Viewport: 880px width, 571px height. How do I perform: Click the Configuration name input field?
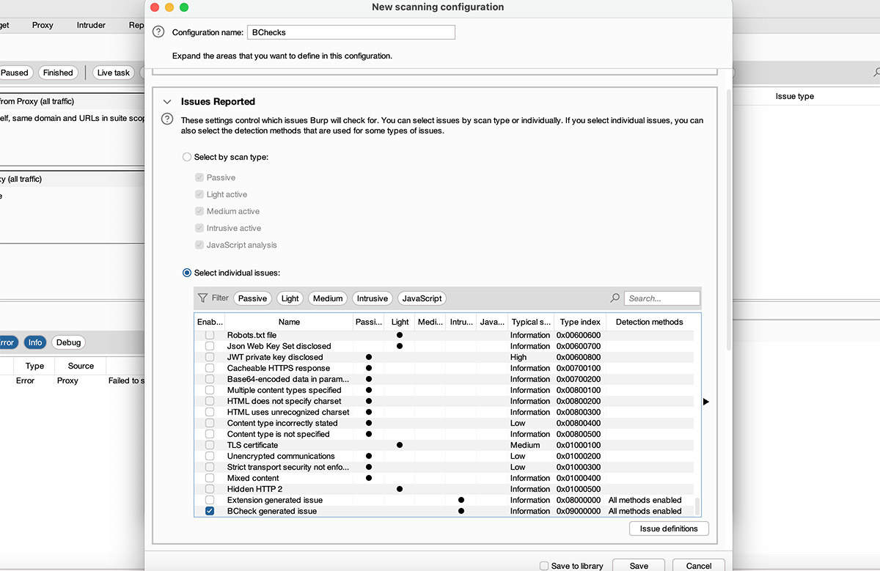pyautogui.click(x=351, y=32)
